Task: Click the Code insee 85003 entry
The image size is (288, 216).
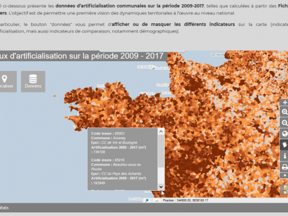Action: pyautogui.click(x=108, y=133)
